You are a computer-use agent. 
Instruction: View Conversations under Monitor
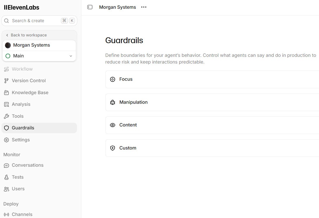pos(39,165)
